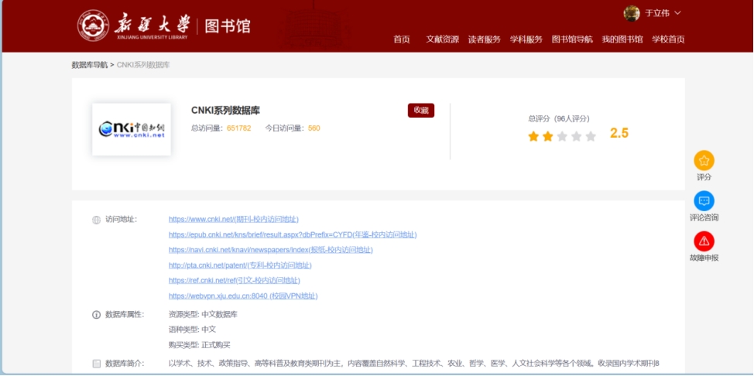Click the 总评分（96人评分）label
Image resolution: width=754 pixels, height=376 pixels.
[559, 119]
